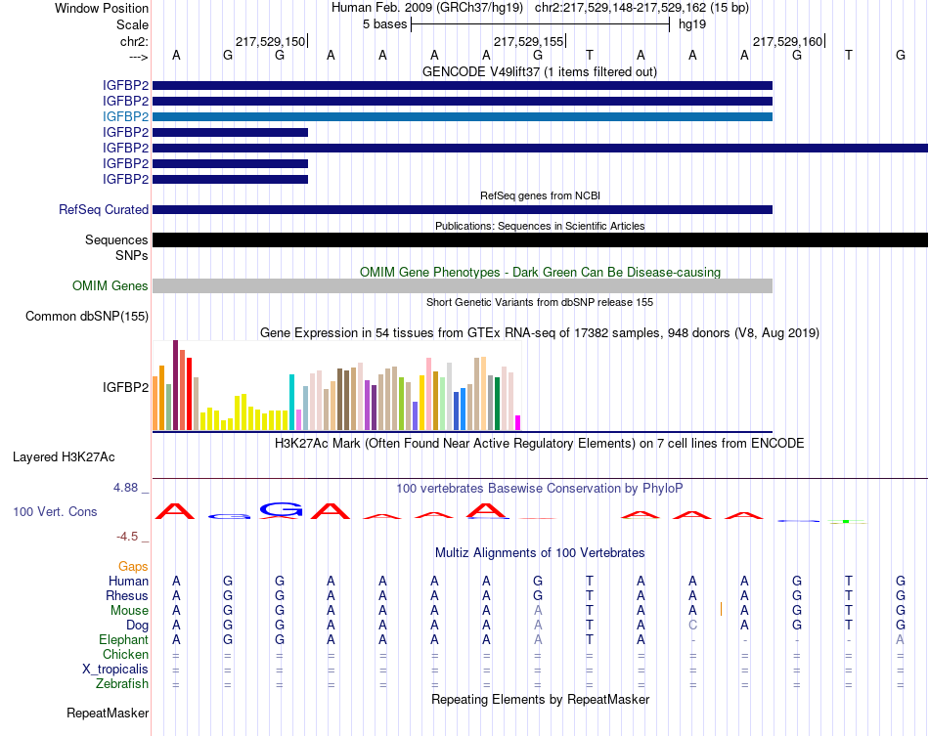Image resolution: width=929 pixels, height=736 pixels.
Task: Click the Elephant alignment row label
Action: [x=124, y=640]
